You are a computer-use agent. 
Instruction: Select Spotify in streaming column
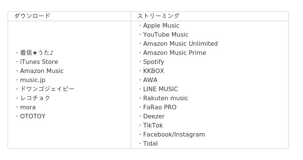pyautogui.click(x=154, y=62)
